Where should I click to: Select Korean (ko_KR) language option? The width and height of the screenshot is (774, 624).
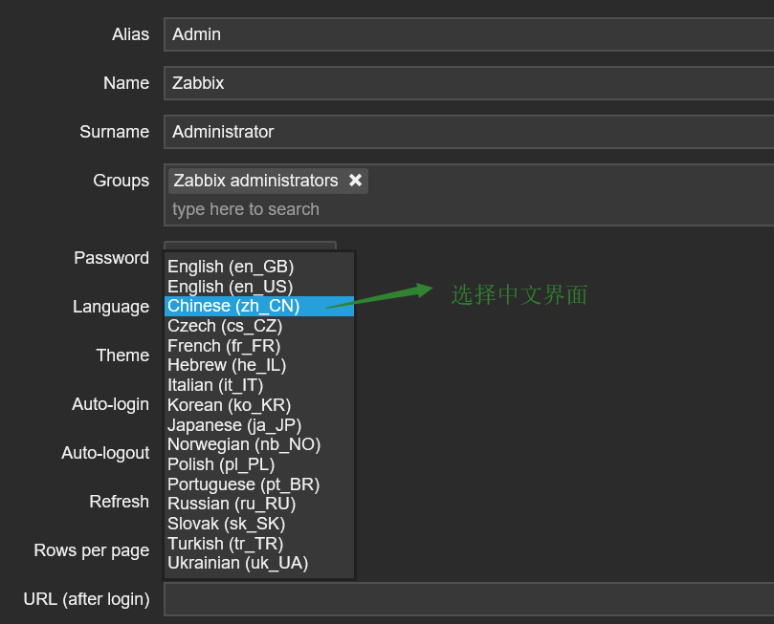(x=259, y=405)
